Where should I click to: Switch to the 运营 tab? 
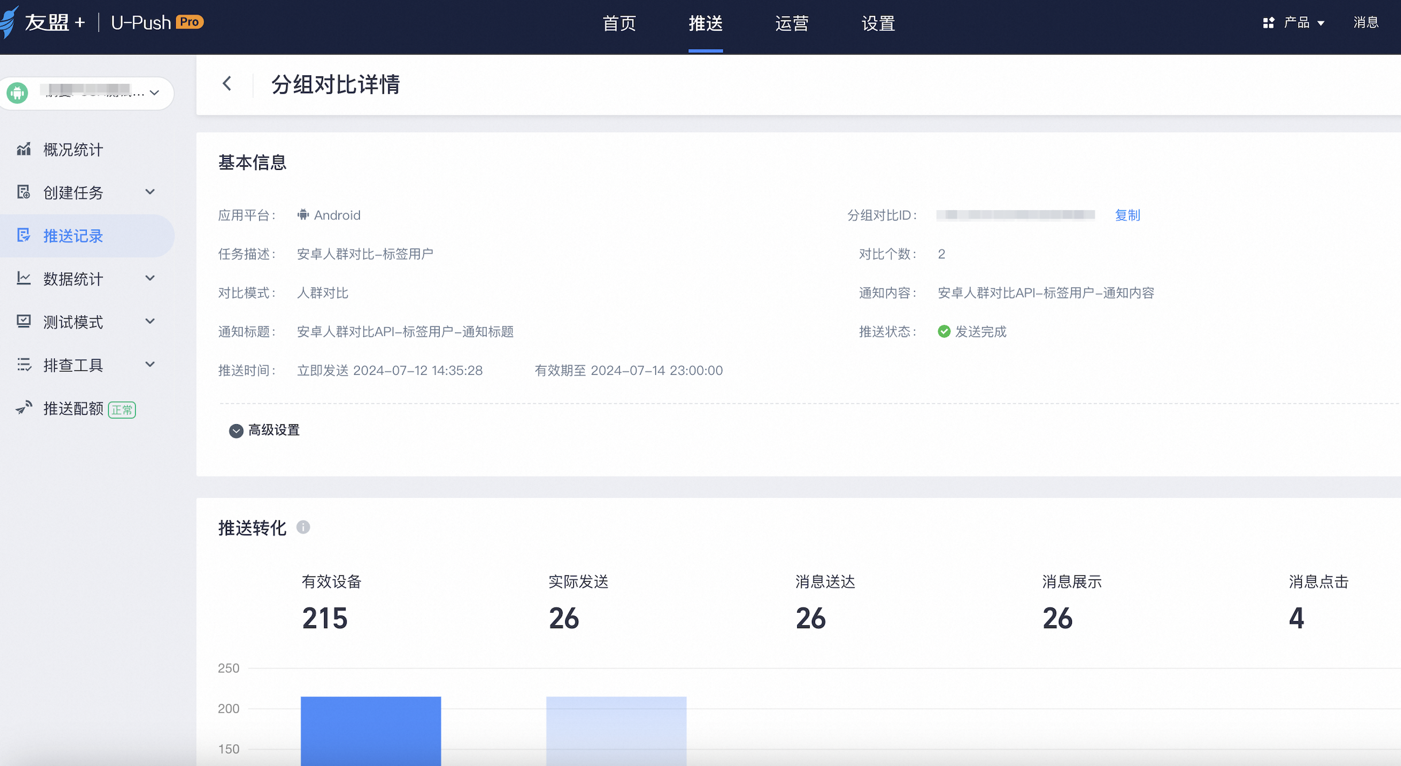click(792, 23)
